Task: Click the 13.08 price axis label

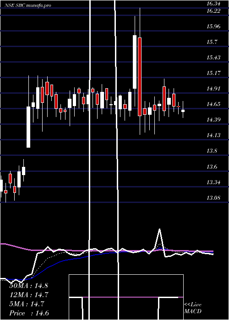Action: (213, 197)
